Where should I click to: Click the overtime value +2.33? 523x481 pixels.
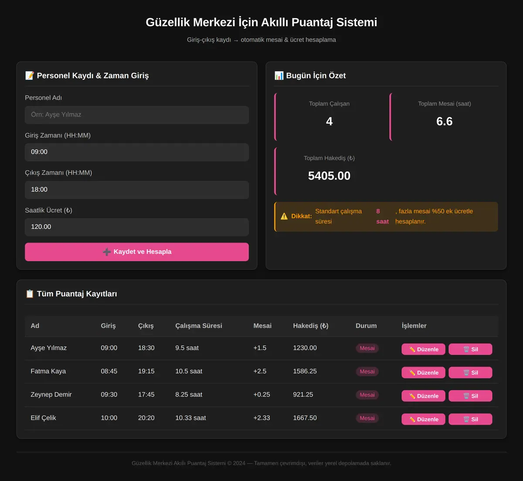[262, 418]
